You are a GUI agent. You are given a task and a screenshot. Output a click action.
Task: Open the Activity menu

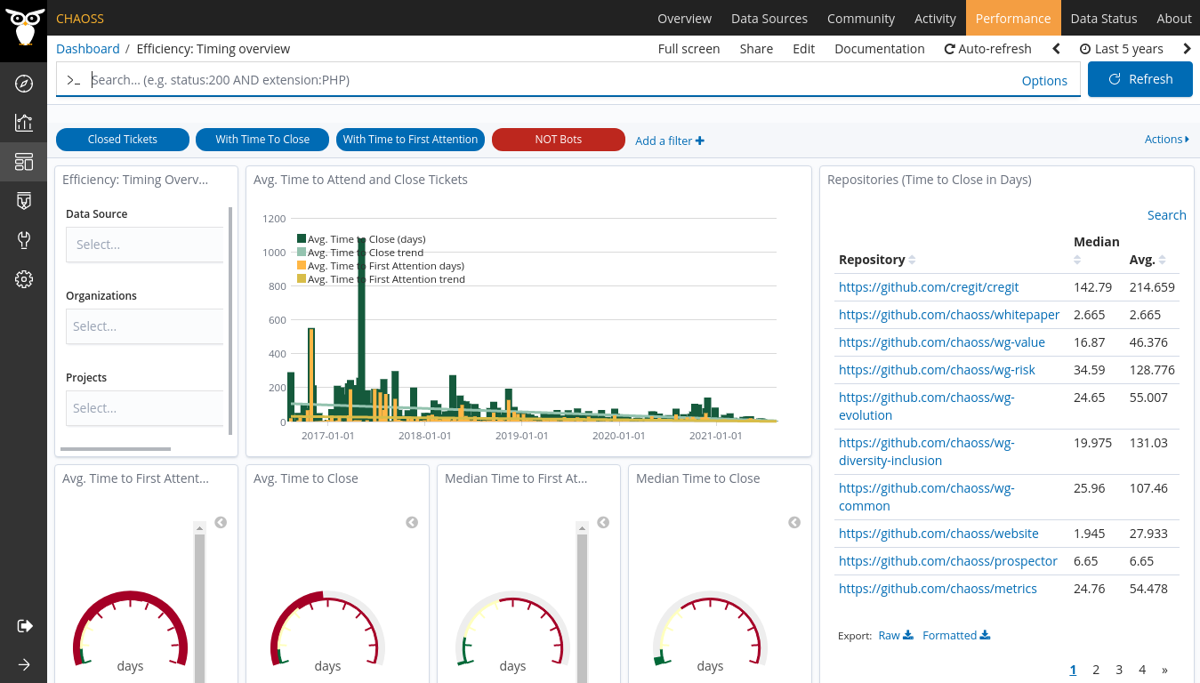point(935,18)
